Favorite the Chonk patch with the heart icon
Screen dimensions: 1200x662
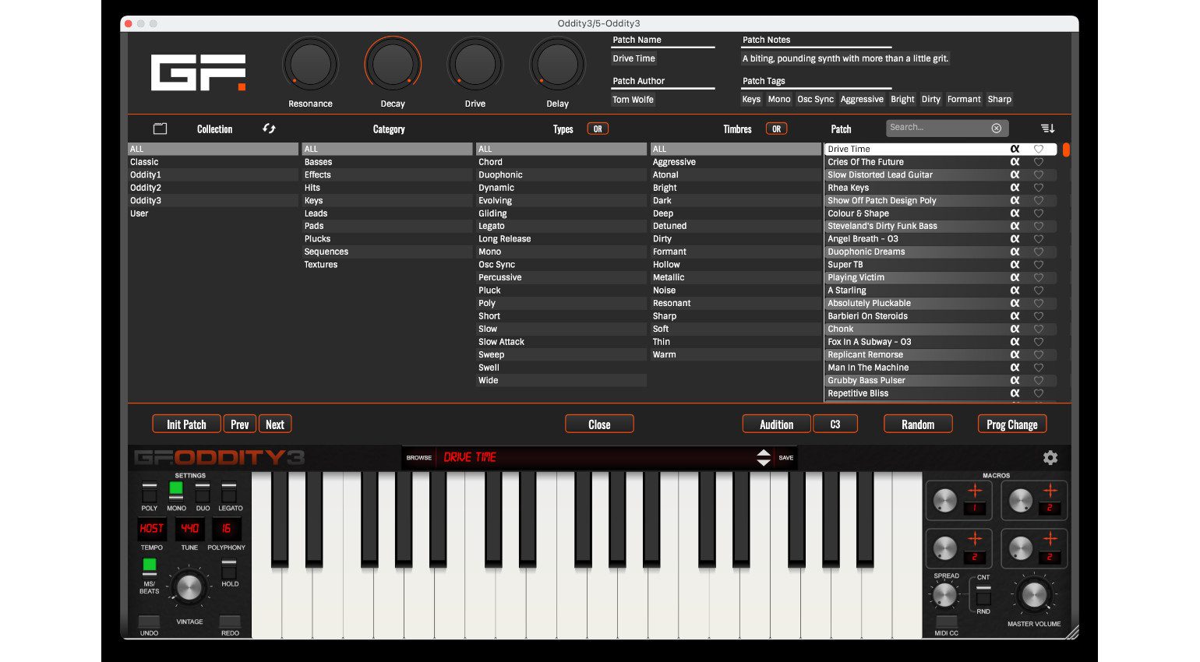1038,329
